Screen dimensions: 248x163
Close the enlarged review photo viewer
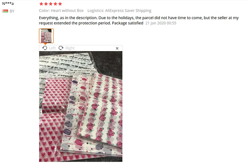tap(117, 48)
